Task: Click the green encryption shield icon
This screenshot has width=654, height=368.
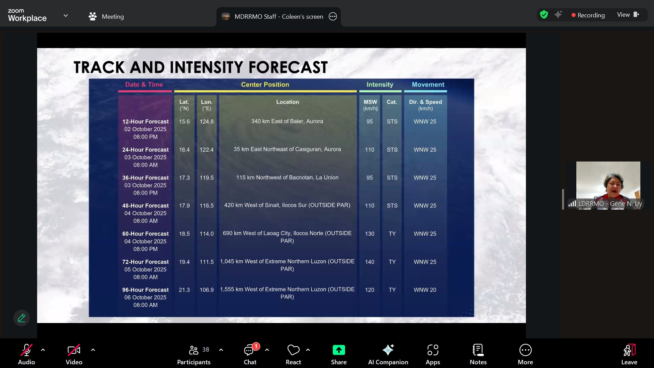Action: pyautogui.click(x=544, y=15)
